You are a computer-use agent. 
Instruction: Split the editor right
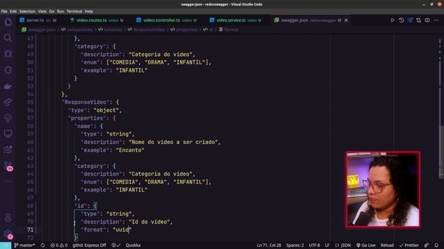click(427, 20)
